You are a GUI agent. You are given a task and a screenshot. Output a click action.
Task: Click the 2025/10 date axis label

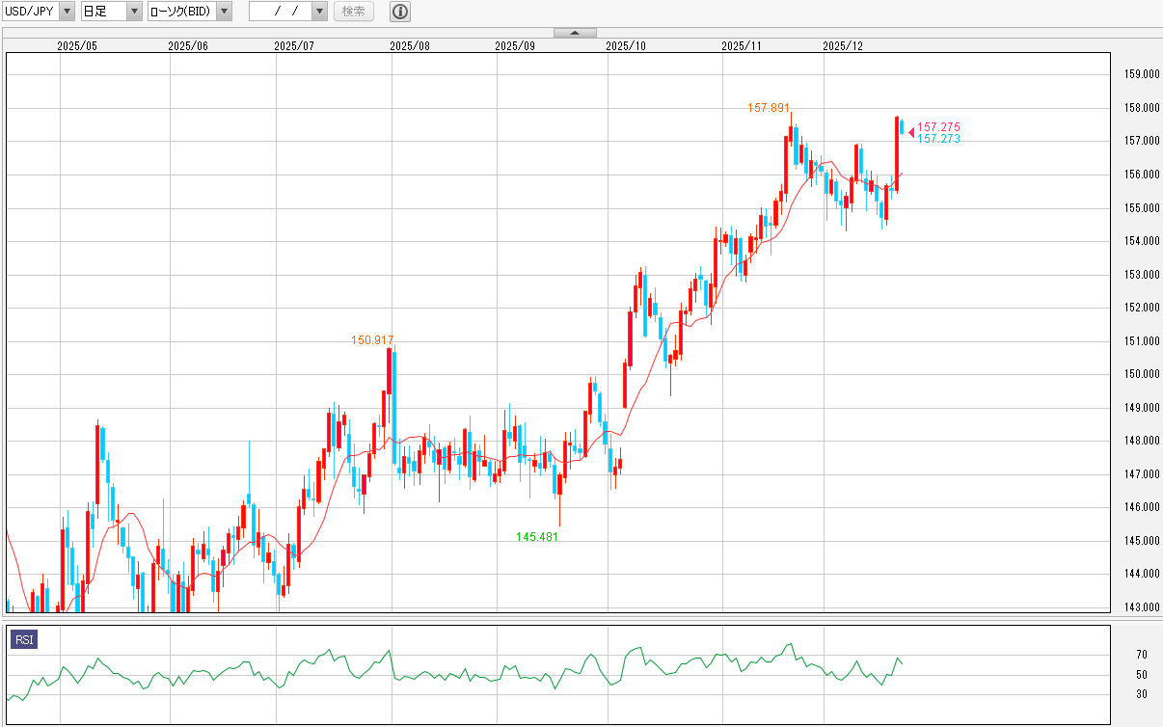coord(626,45)
